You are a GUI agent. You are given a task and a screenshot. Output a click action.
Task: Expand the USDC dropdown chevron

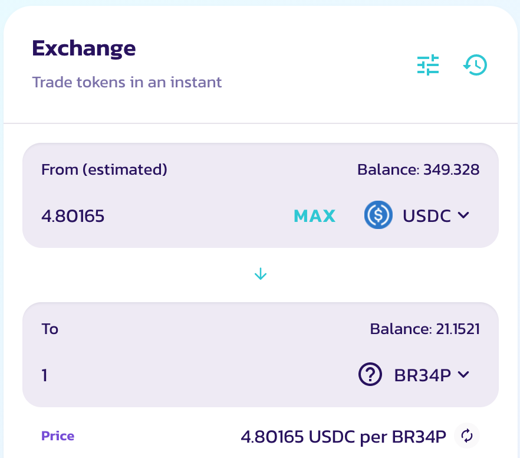463,215
